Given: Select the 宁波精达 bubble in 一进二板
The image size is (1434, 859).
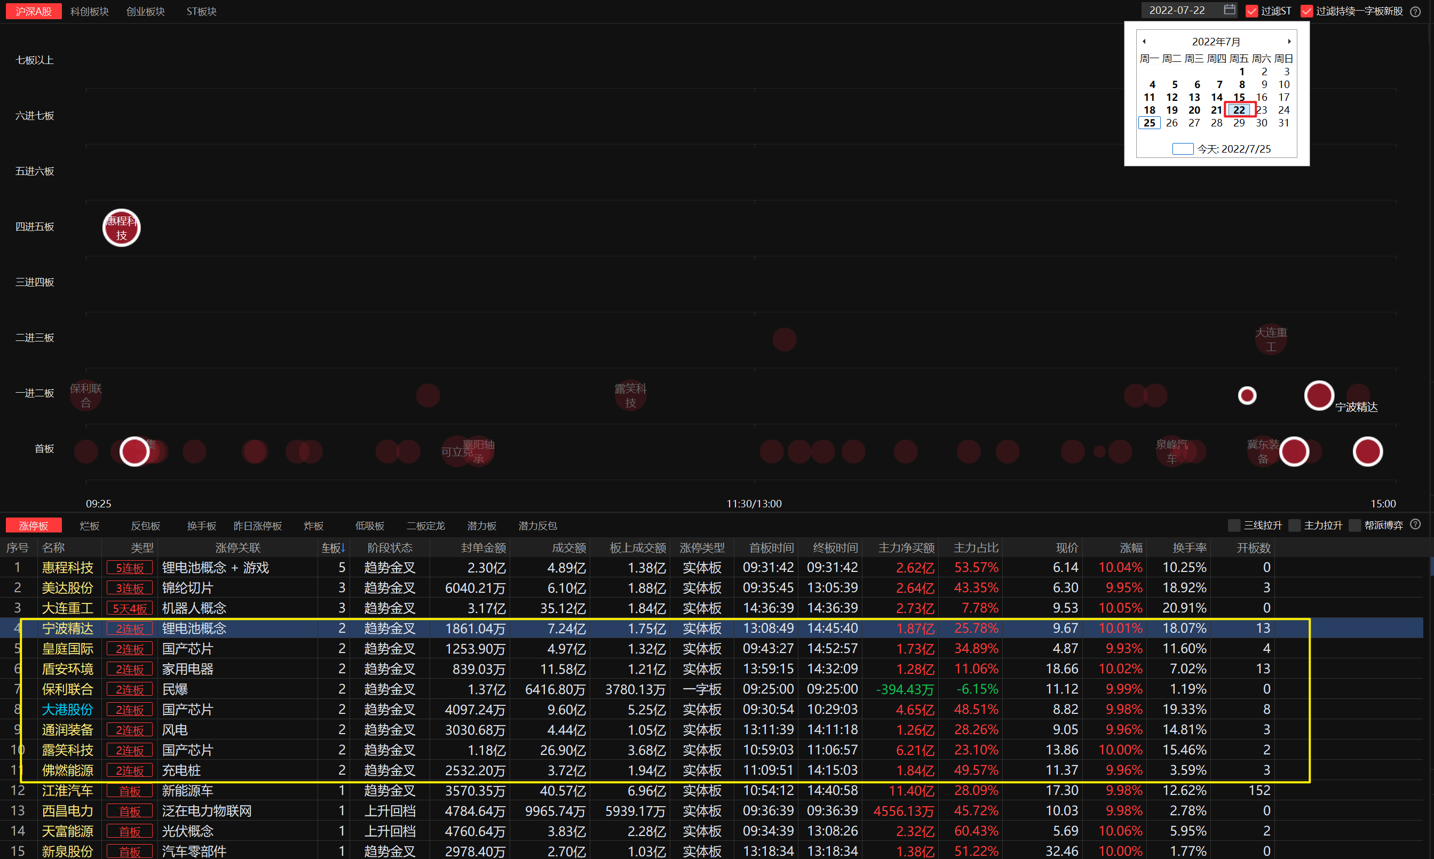Looking at the screenshot, I should click(1319, 396).
